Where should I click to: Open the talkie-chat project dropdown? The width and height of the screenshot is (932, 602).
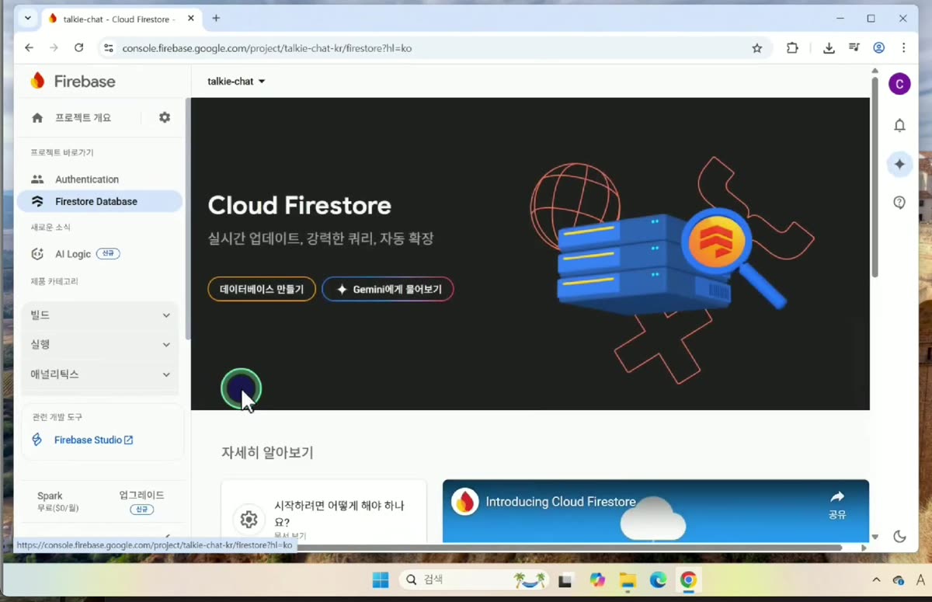(236, 82)
